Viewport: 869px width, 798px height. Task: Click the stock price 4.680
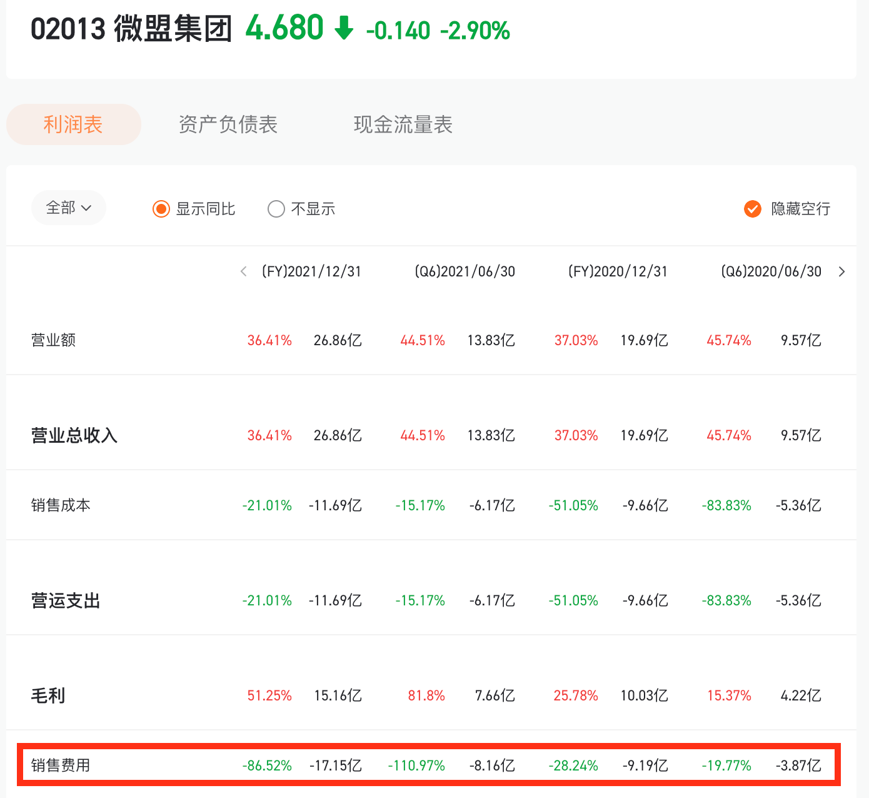pos(284,28)
